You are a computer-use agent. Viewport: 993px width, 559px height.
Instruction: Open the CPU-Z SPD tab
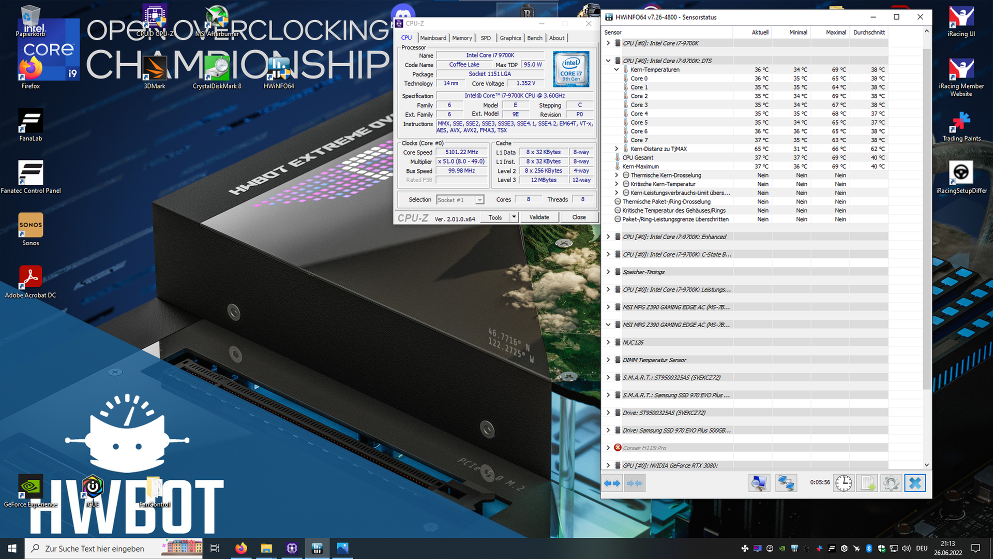click(486, 38)
